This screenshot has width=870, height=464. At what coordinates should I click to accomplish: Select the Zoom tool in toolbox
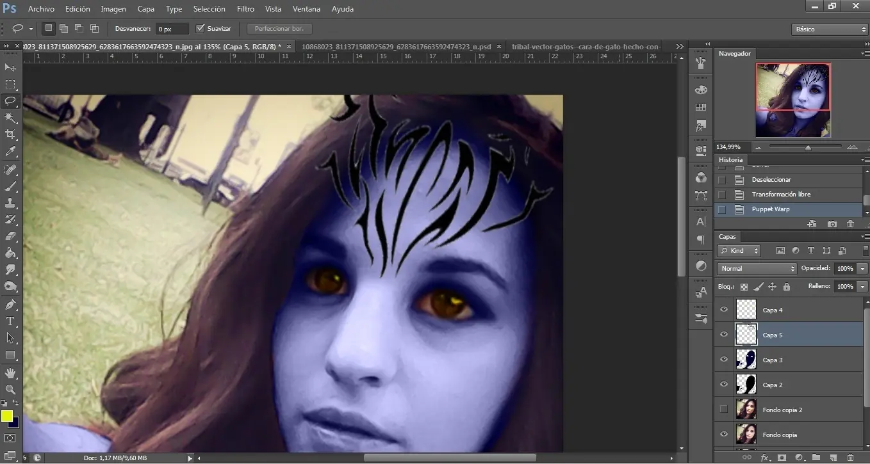pos(10,389)
